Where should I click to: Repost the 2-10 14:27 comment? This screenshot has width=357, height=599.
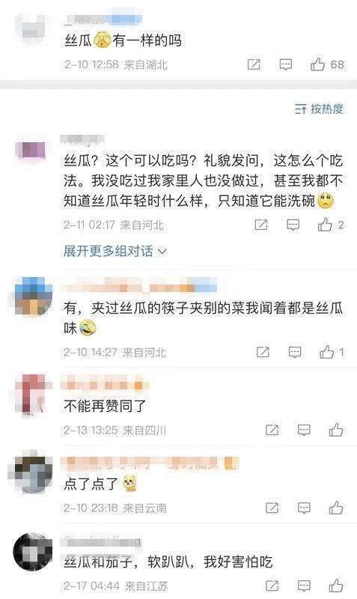263,352
